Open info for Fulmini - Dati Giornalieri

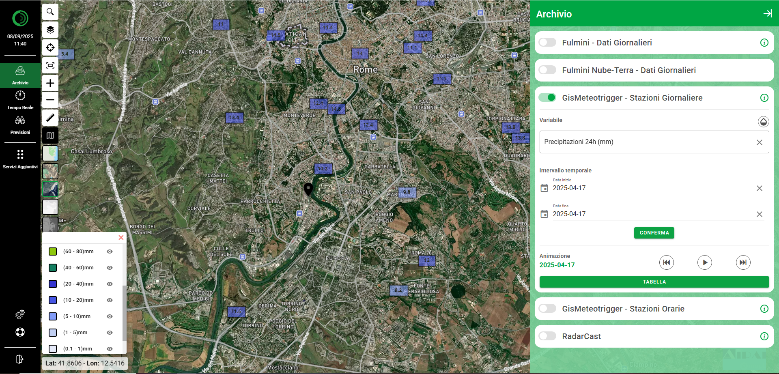(x=764, y=43)
